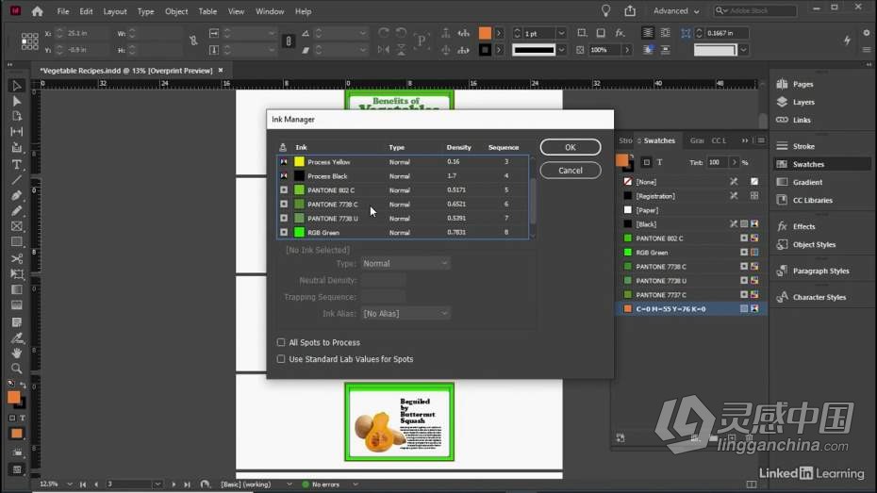Confirm Ink Manager with OK

[570, 147]
